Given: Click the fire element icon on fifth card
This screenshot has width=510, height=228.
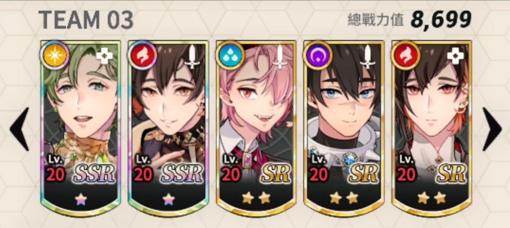Looking at the screenshot, I should tap(405, 55).
